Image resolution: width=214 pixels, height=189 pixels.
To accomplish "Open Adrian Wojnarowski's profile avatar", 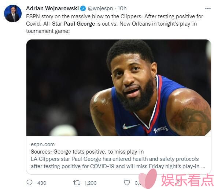I will (x=13, y=14).
